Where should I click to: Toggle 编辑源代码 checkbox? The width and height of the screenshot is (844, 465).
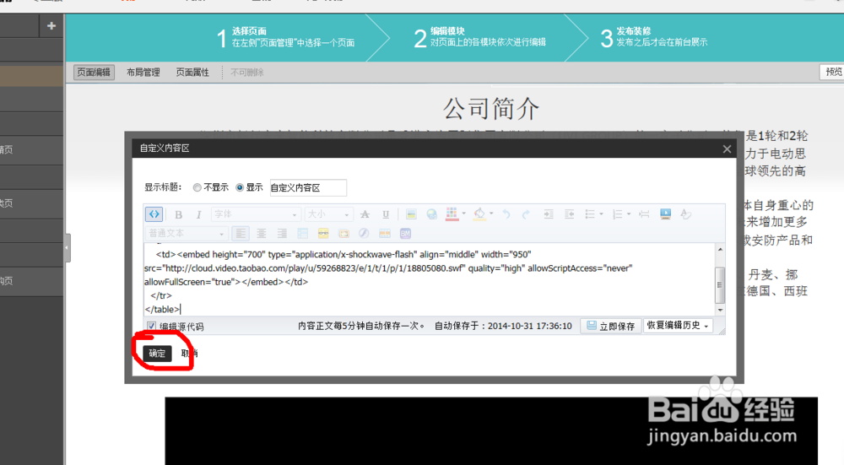pyautogui.click(x=151, y=326)
